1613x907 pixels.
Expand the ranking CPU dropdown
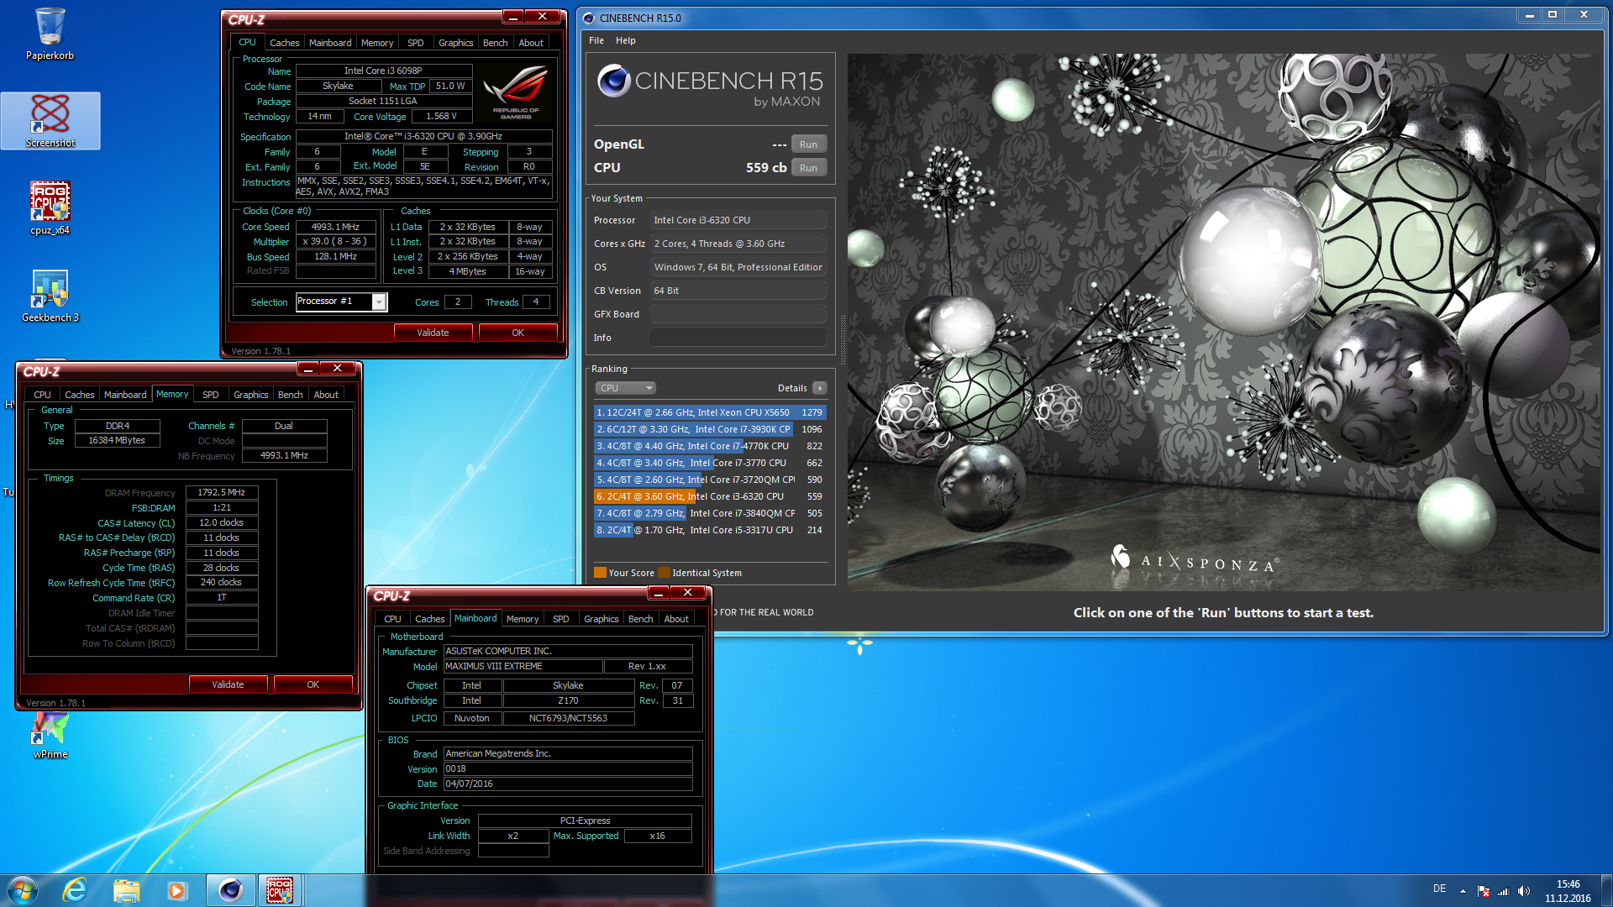click(625, 388)
